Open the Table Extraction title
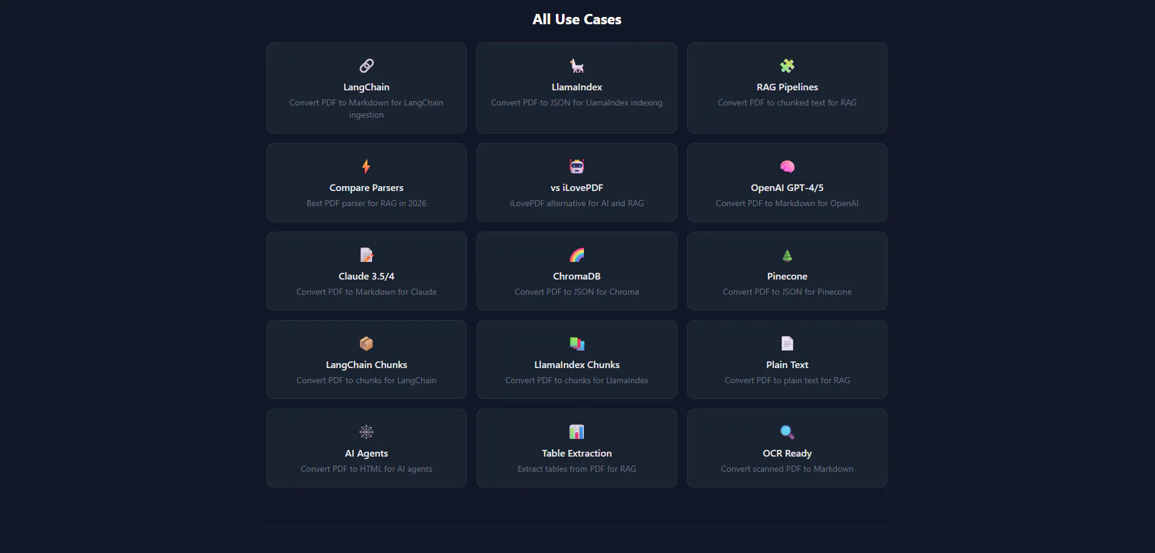1155x553 pixels. 577,454
